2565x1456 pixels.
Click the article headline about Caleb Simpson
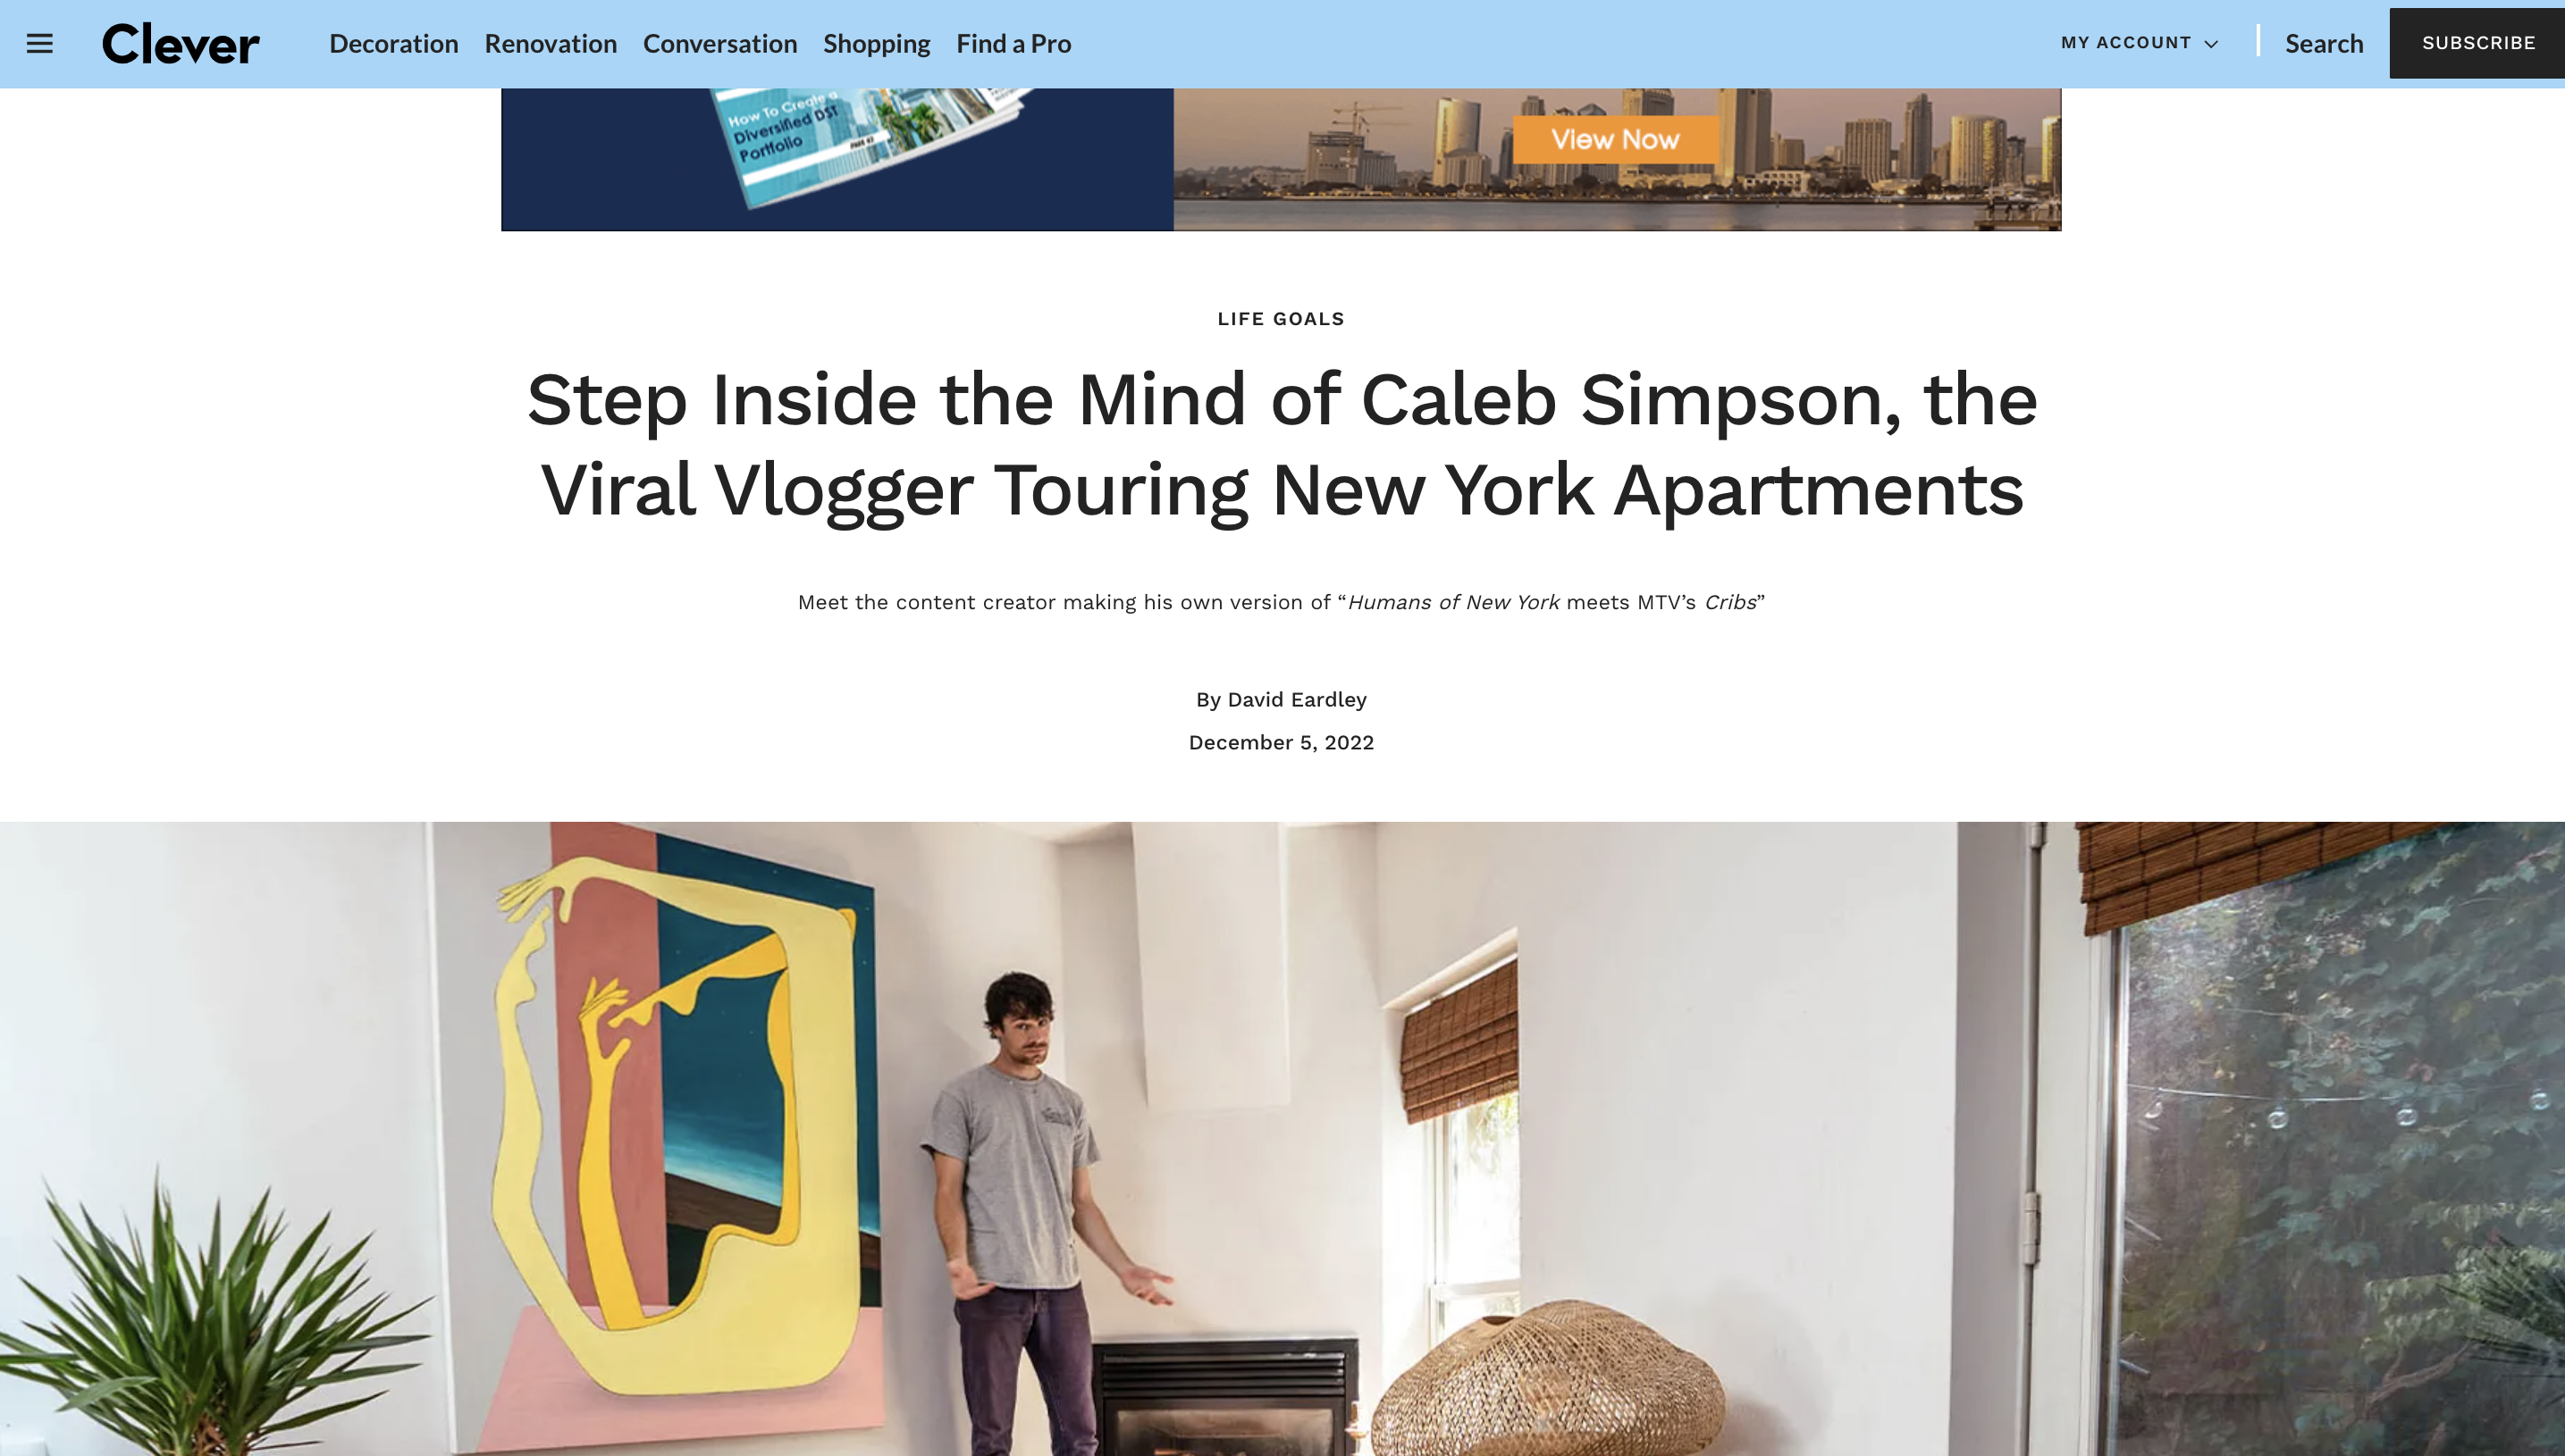tap(1282, 444)
